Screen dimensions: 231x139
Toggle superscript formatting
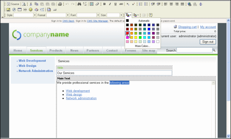click(133, 4)
